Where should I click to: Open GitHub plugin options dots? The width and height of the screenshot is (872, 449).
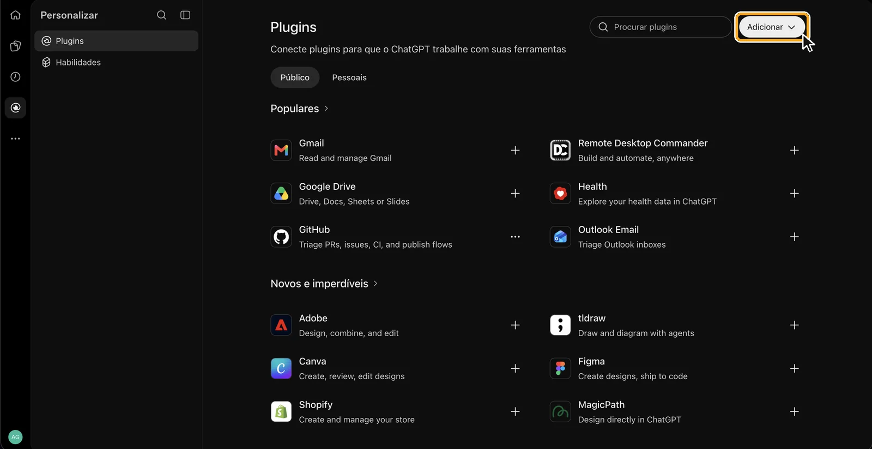pyautogui.click(x=515, y=237)
